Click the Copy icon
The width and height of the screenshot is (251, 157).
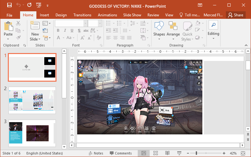(18, 30)
